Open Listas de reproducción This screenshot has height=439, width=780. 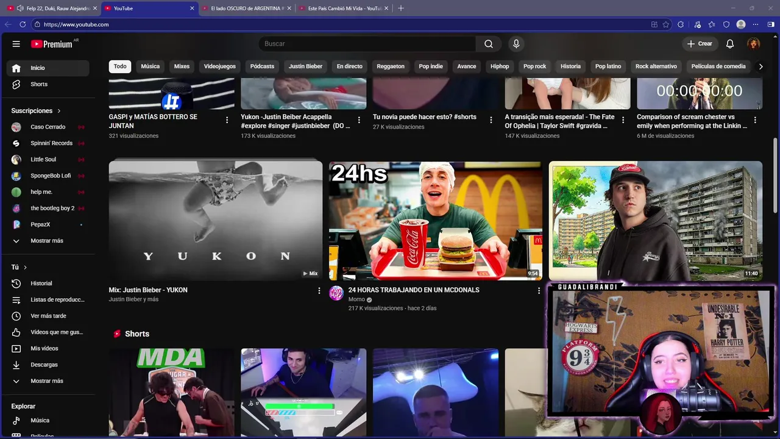(48, 300)
